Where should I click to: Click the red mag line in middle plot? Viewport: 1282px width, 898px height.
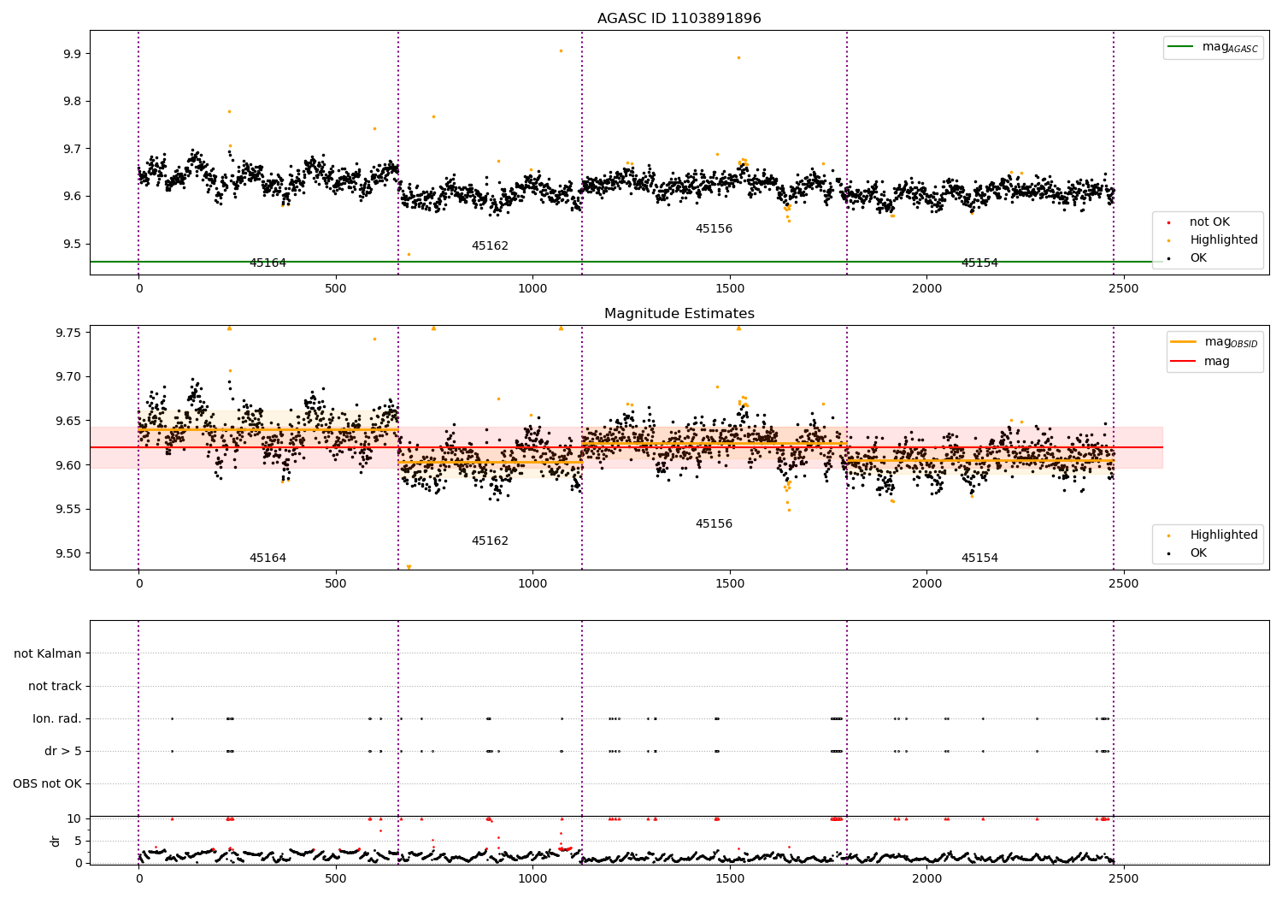pyautogui.click(x=626, y=447)
